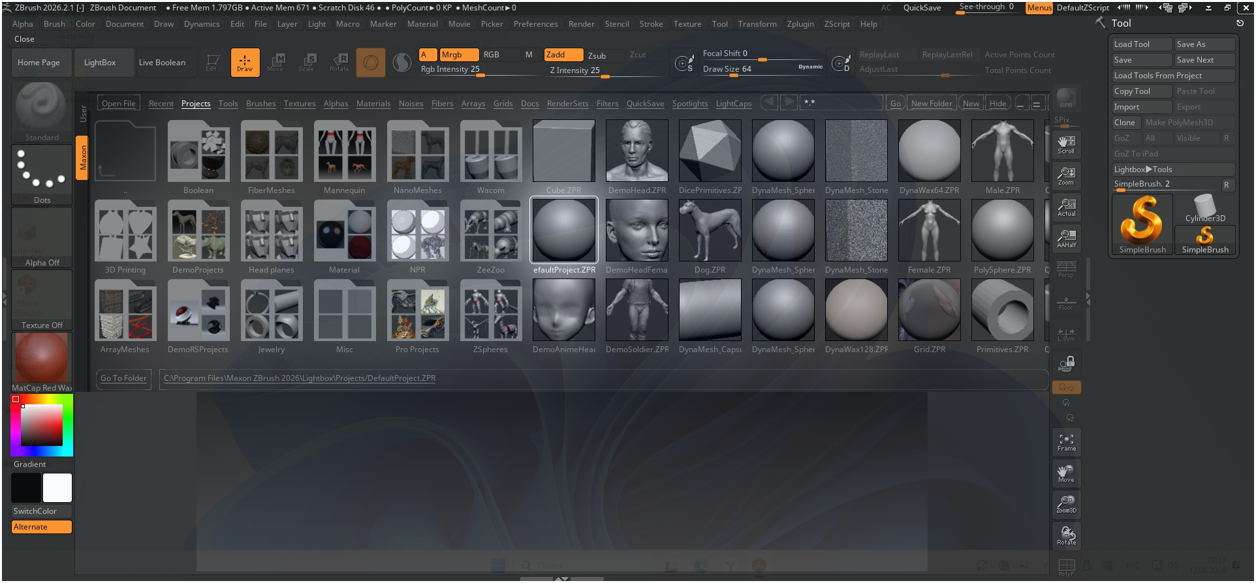Click the AAHalf icon
The image size is (1256, 583).
click(1066, 239)
